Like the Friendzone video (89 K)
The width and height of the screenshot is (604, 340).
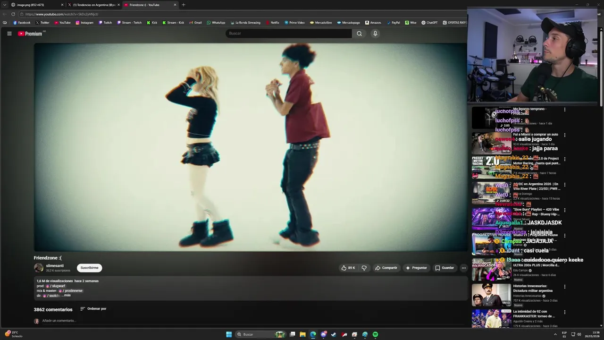(348, 268)
